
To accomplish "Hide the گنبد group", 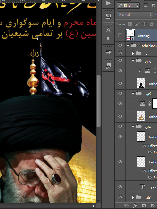I will coord(120,93).
